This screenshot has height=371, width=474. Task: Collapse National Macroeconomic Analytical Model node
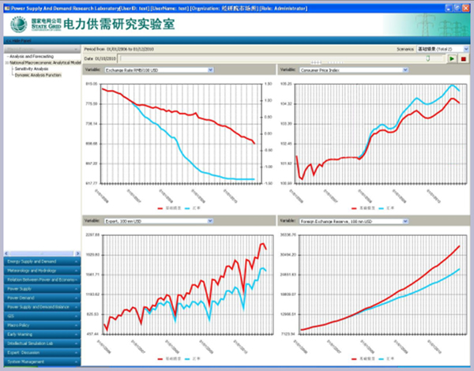click(6, 62)
